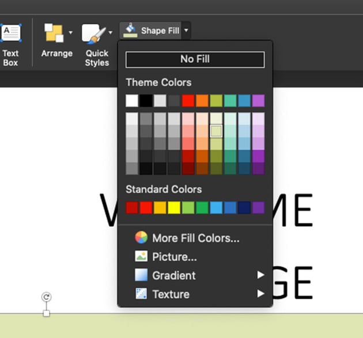
Task: Click the Quick Styles icon
Action: (93, 33)
